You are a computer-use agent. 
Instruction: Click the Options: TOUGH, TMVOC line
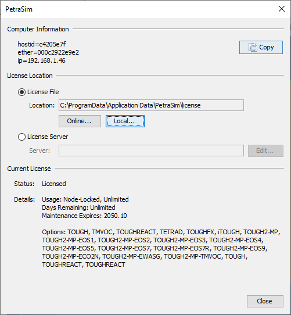[x=161, y=232]
